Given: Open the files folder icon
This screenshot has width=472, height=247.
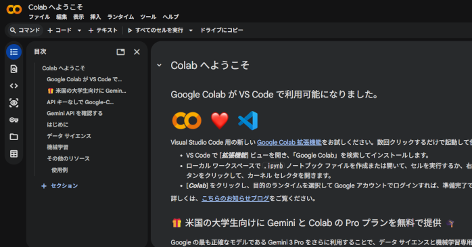Looking at the screenshot, I should 14,137.
